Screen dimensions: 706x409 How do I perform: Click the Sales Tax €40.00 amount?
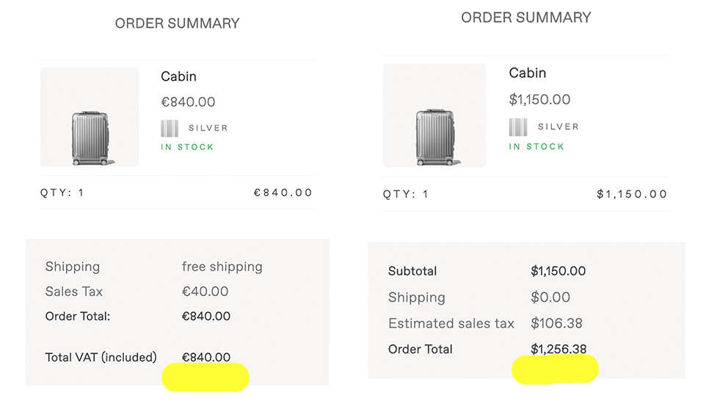click(205, 292)
